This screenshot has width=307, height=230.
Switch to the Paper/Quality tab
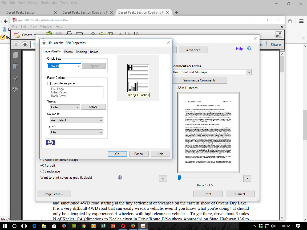[52, 51]
